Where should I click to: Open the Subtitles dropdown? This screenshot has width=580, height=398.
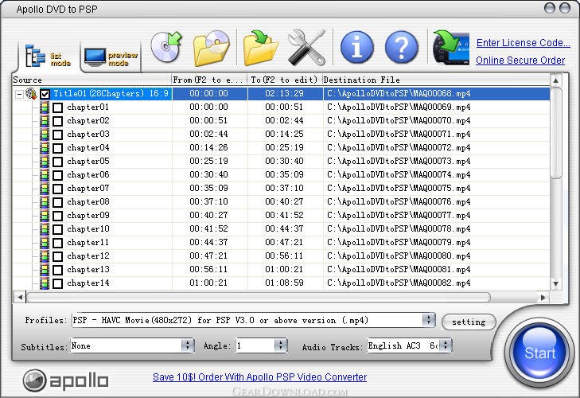[188, 345]
